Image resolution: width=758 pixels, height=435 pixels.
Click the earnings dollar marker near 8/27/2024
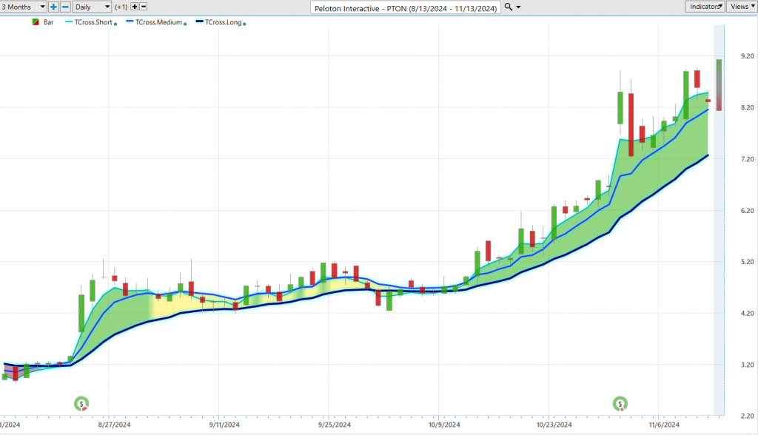[x=81, y=403]
